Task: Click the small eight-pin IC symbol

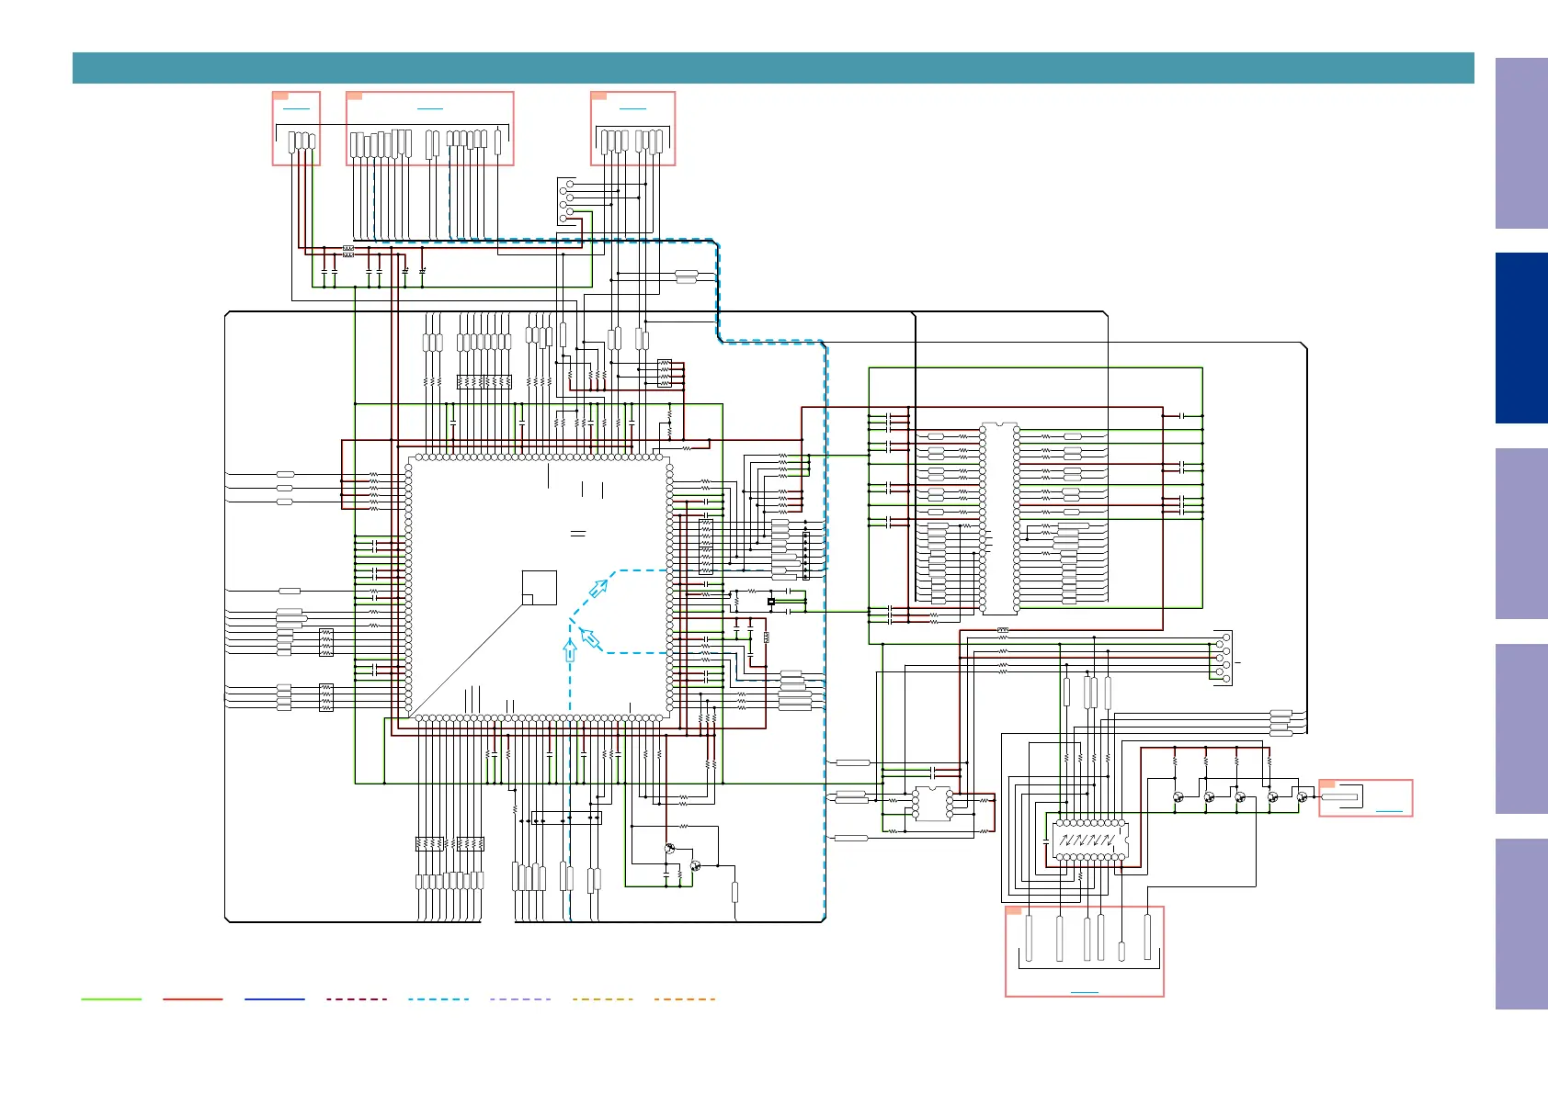Action: 932,804
